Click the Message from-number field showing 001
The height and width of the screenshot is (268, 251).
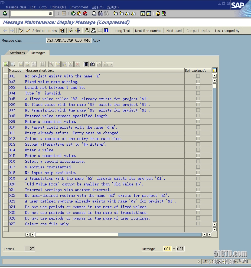tap(167, 249)
